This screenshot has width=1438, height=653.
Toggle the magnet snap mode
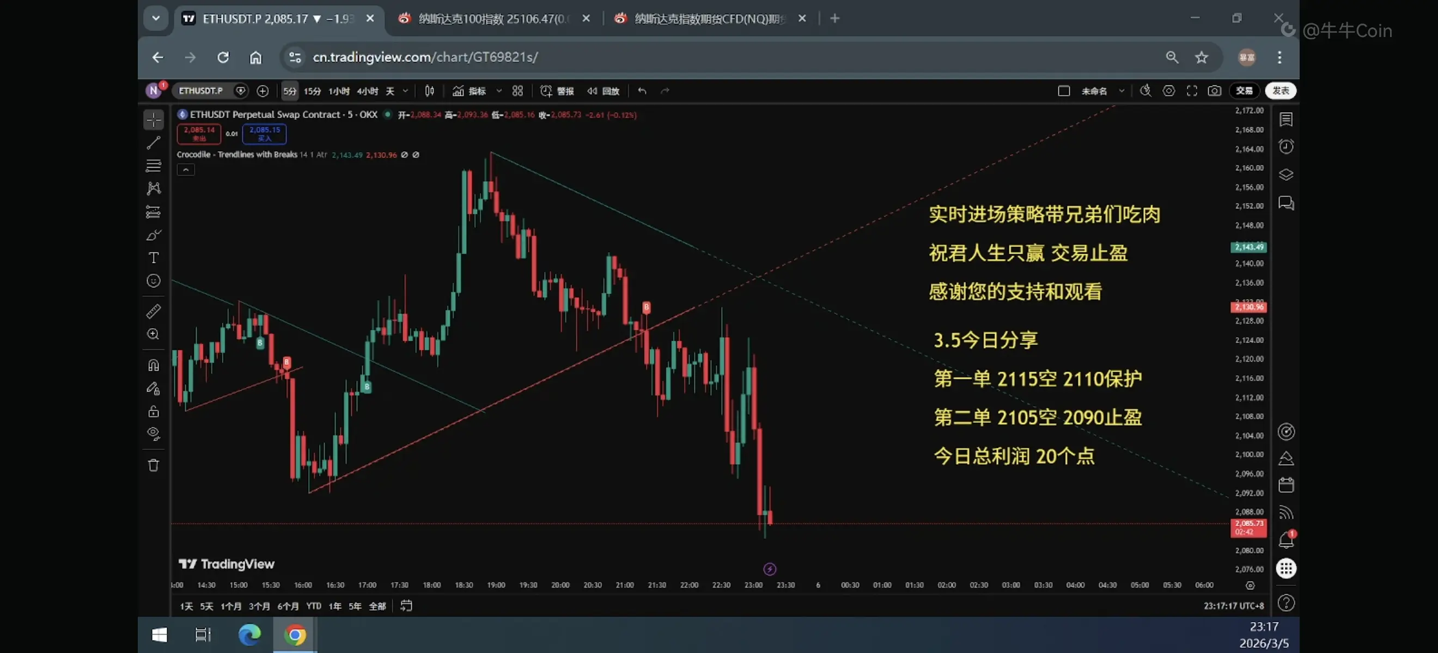tap(154, 365)
